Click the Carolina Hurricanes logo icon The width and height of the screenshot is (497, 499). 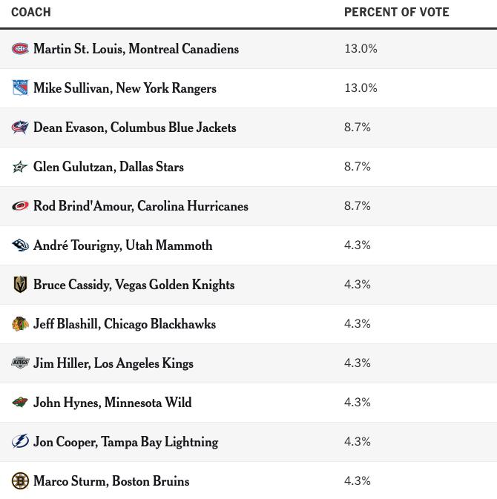(20, 206)
